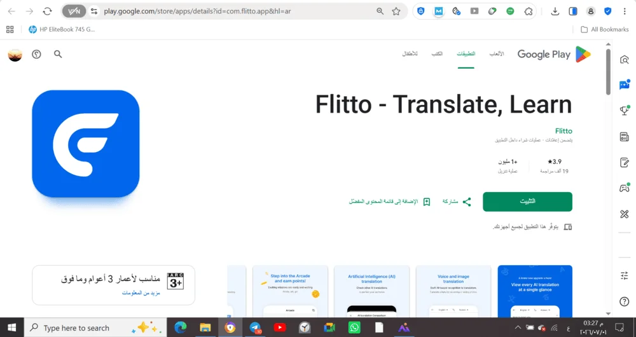Select the Apps tab in Google Play
Screen dimensions: 636x337
[x=466, y=54]
